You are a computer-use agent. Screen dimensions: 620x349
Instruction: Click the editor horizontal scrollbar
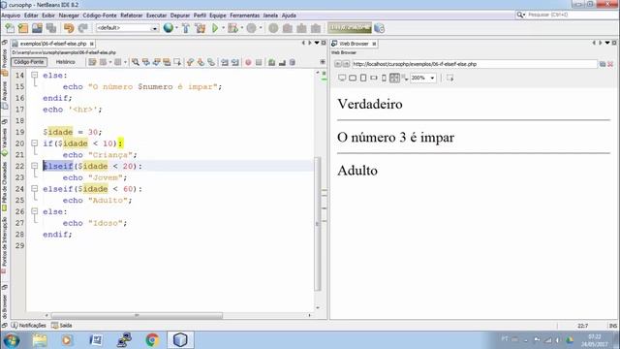tap(137, 315)
